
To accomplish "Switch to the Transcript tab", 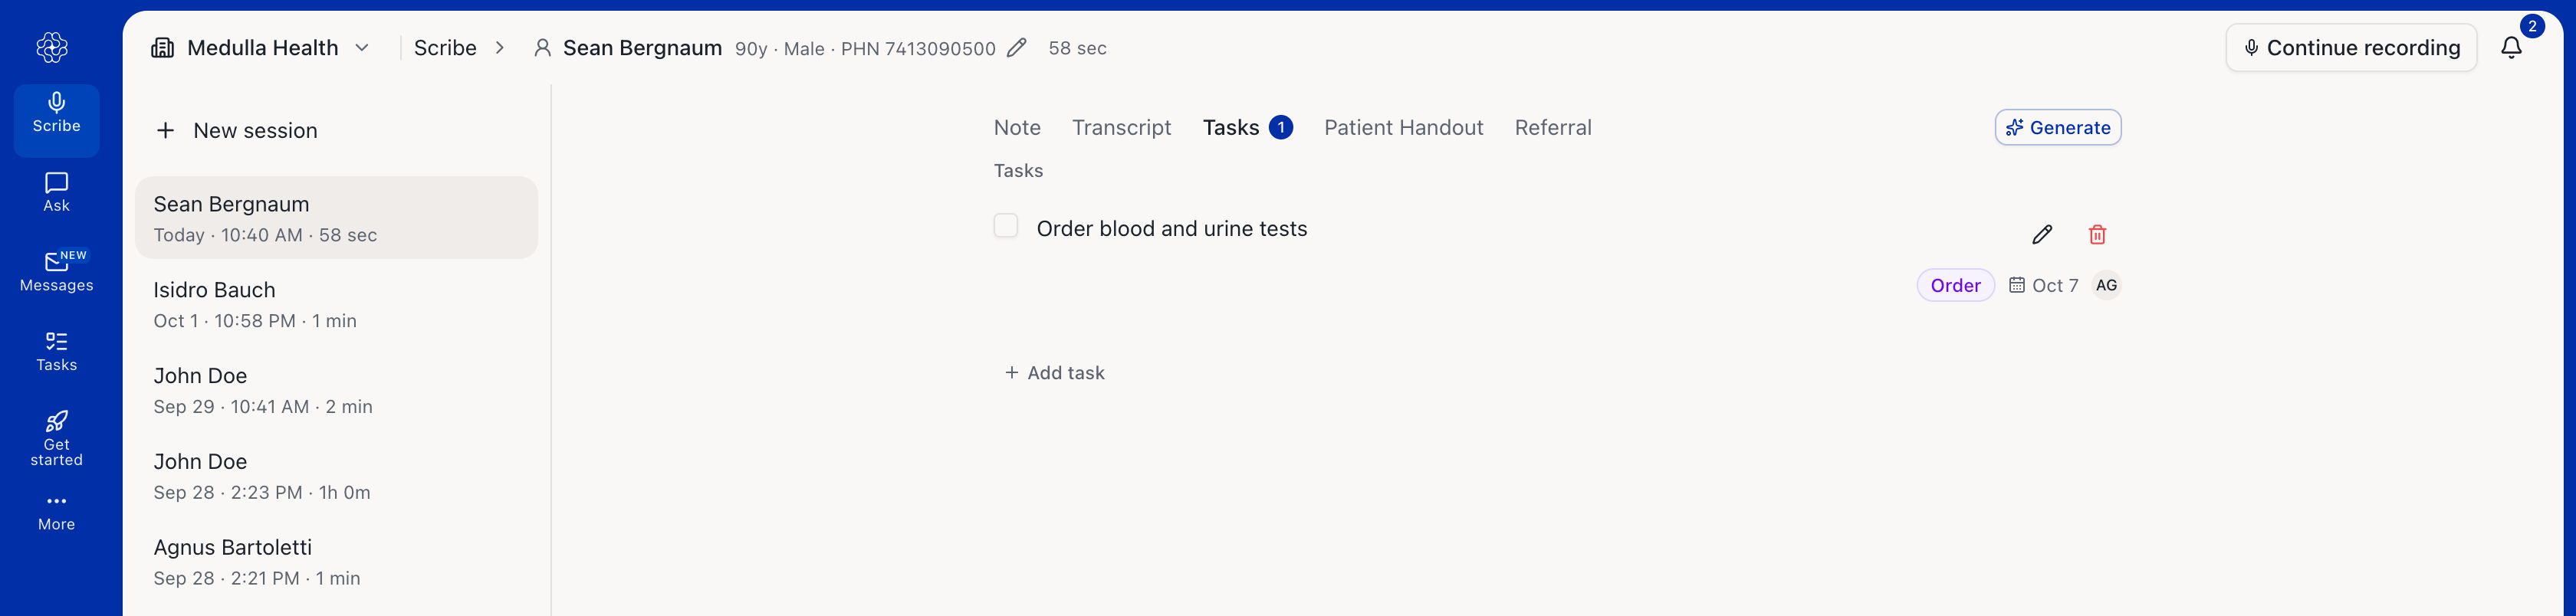I will click(x=1121, y=128).
